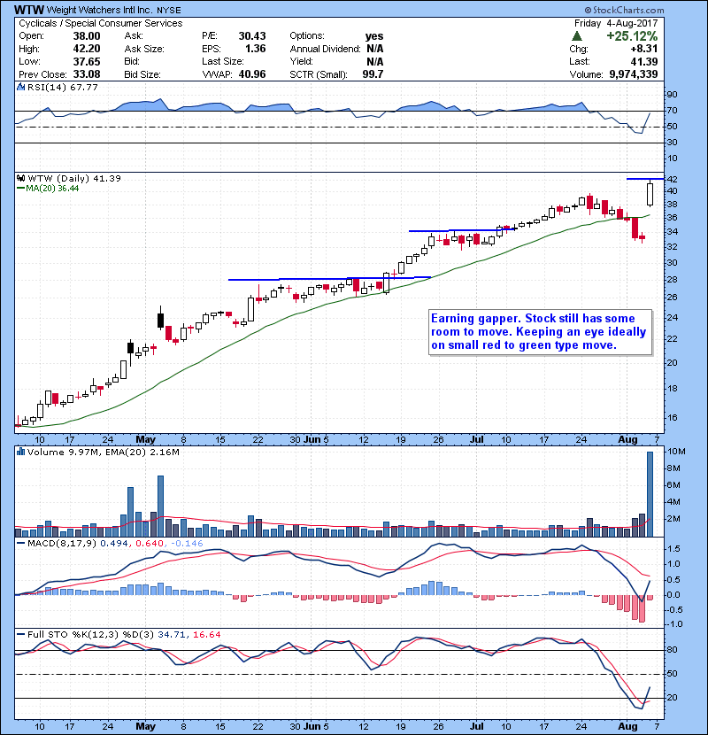The image size is (708, 735).
Task: Click the company name Weight Watchers Intl Inc.
Action: 100,10
